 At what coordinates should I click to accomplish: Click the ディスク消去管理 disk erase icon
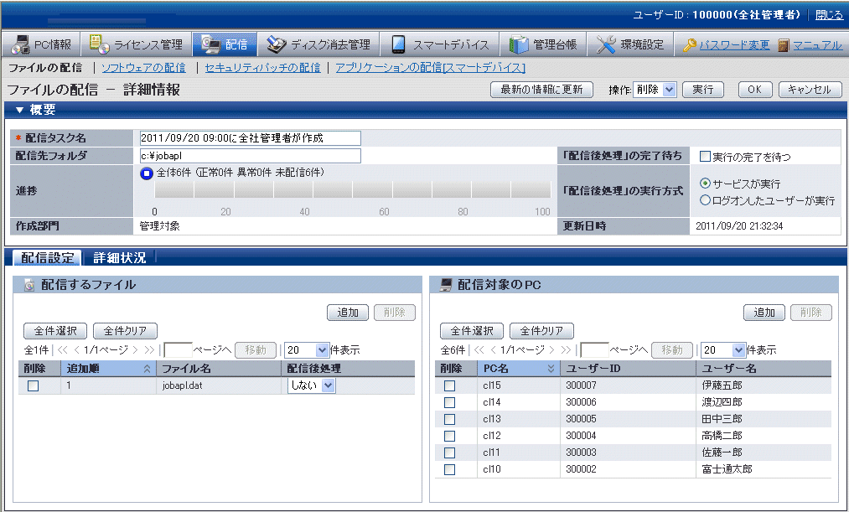275,45
